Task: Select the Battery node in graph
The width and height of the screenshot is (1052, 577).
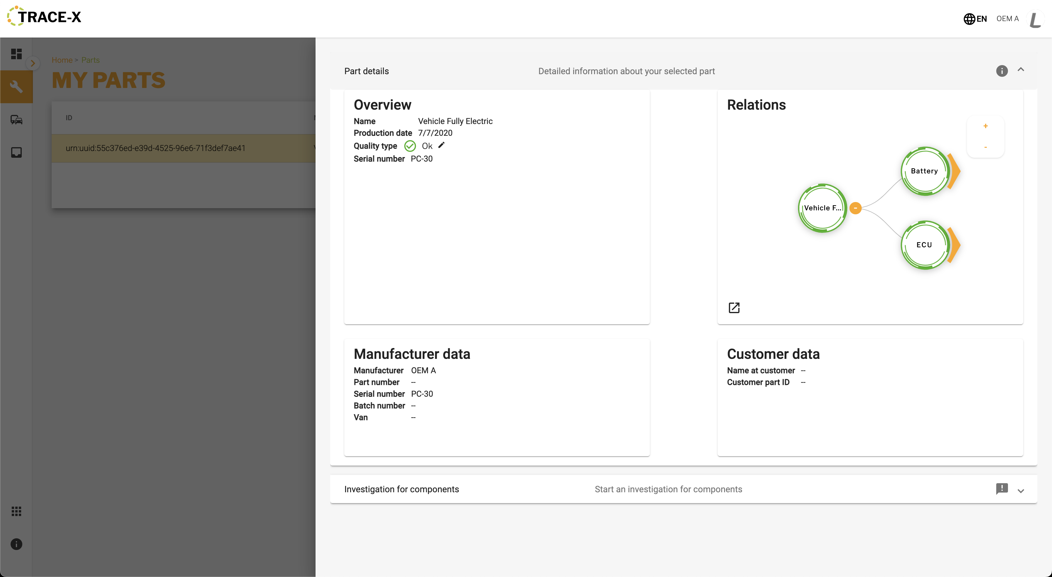Action: point(924,171)
